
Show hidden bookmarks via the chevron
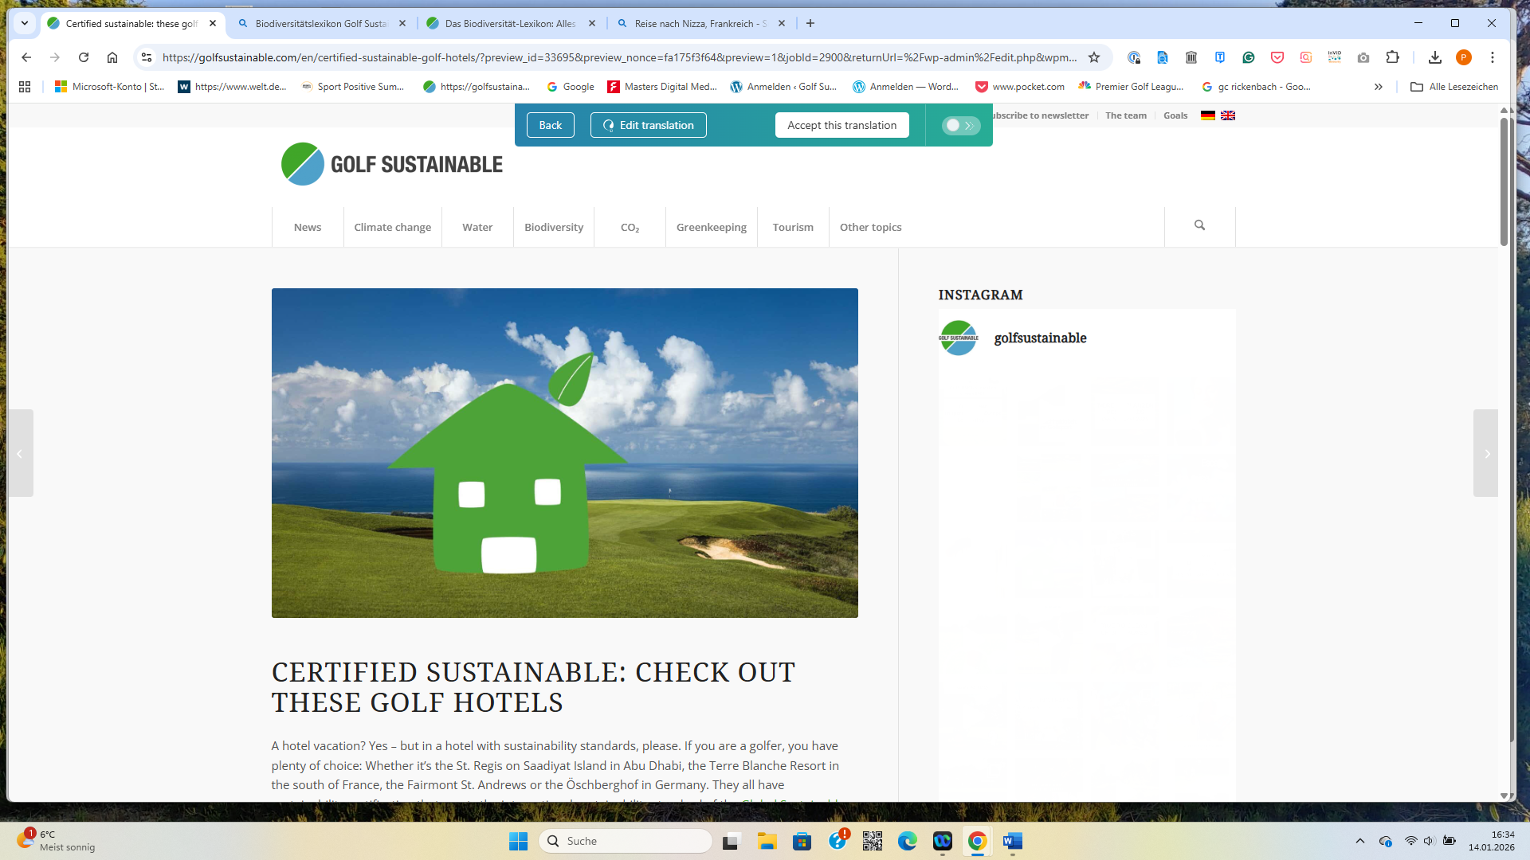[x=1378, y=87]
